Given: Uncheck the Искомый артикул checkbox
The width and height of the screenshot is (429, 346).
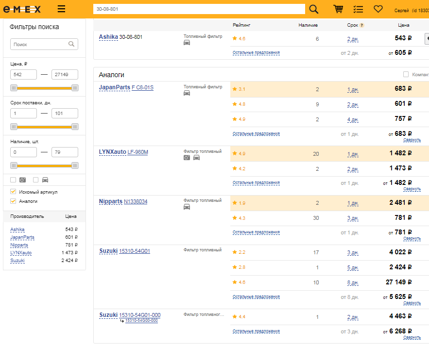Looking at the screenshot, I should [13, 192].
